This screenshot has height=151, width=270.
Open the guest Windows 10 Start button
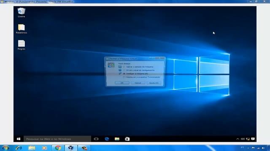coord(19,139)
